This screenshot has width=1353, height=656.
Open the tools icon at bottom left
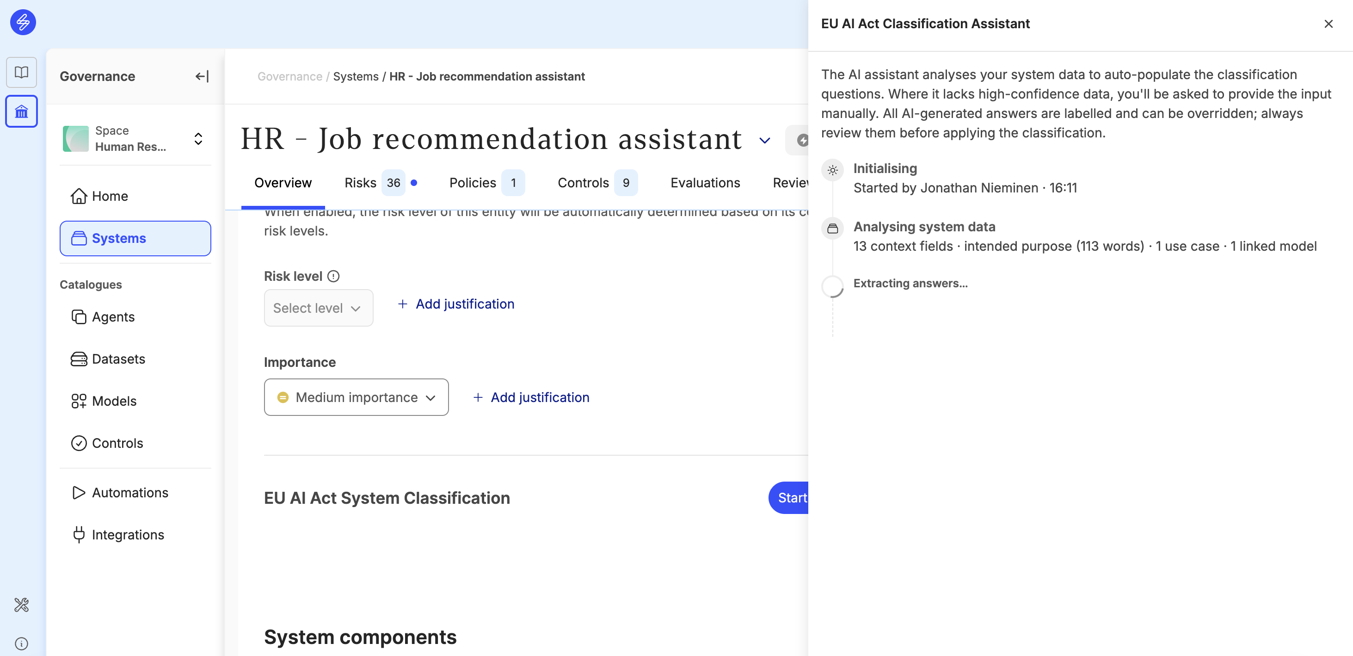pyautogui.click(x=22, y=605)
